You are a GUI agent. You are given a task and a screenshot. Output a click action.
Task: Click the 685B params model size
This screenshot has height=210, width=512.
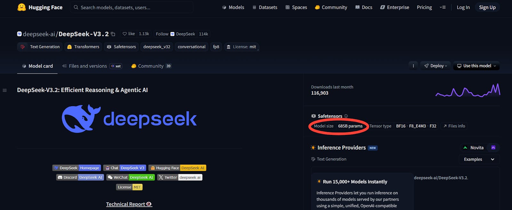tap(350, 126)
